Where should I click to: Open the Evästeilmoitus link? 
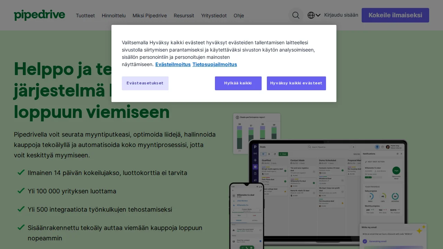(x=173, y=64)
